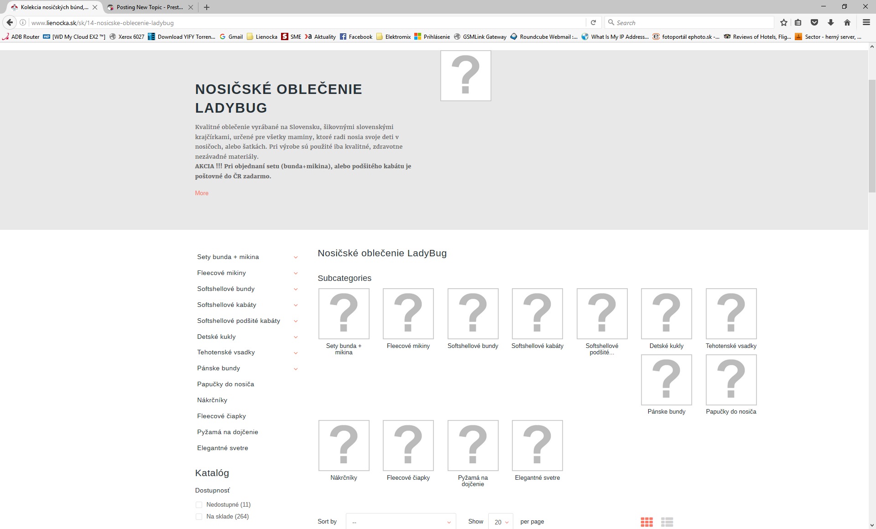The height and width of the screenshot is (529, 876).
Task: Click the browser back arrow button
Action: [10, 22]
